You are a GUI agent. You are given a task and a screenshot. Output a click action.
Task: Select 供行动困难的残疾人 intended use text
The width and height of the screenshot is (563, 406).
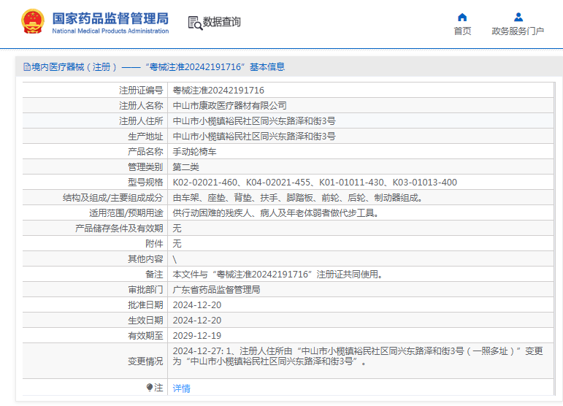pos(276,213)
